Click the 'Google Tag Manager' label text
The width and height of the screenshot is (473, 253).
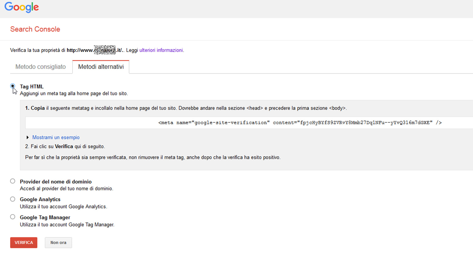point(45,217)
